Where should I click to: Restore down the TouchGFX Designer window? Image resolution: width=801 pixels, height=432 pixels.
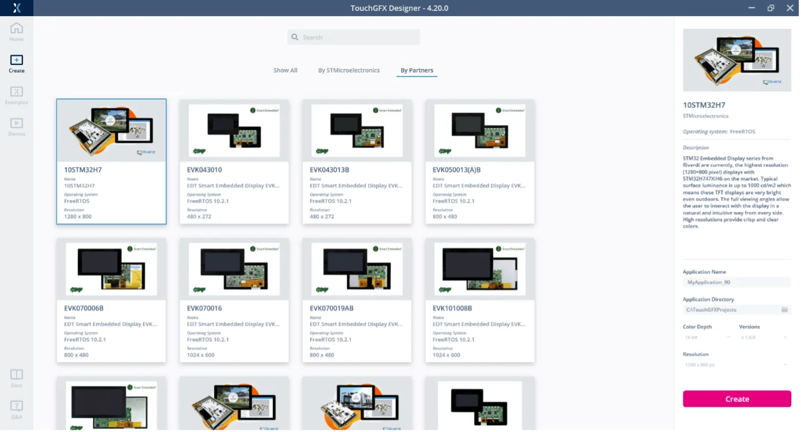click(770, 8)
